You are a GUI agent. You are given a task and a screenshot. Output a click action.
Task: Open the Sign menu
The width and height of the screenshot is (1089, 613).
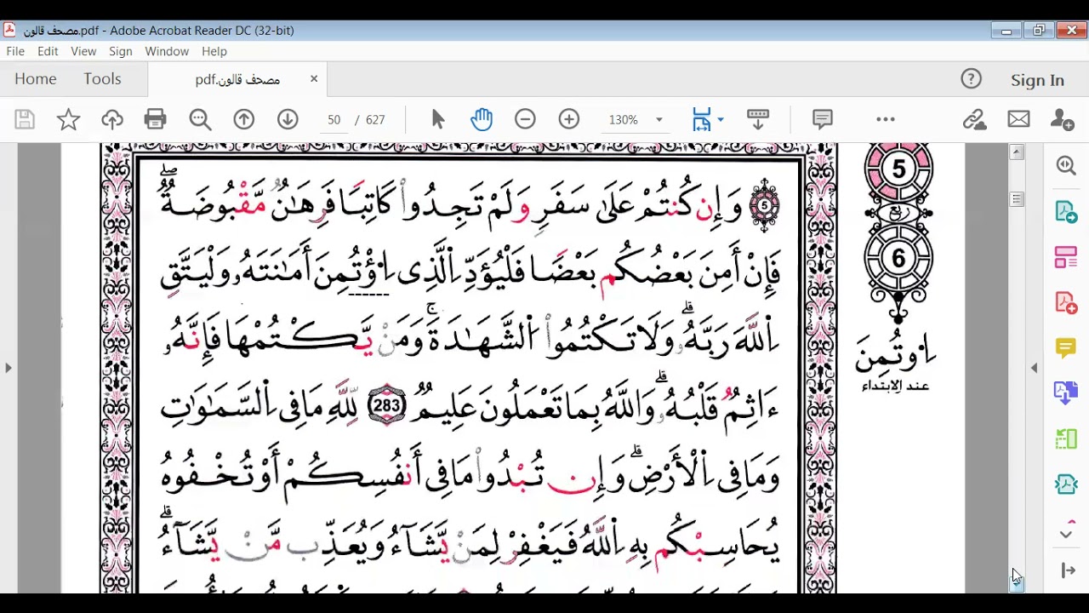point(121,51)
